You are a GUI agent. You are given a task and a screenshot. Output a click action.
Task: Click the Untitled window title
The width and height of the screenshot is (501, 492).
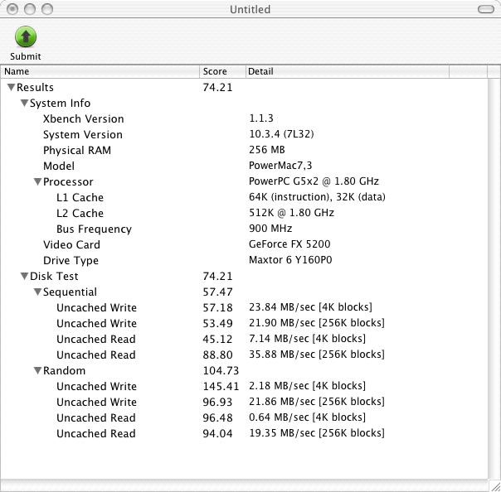click(250, 9)
